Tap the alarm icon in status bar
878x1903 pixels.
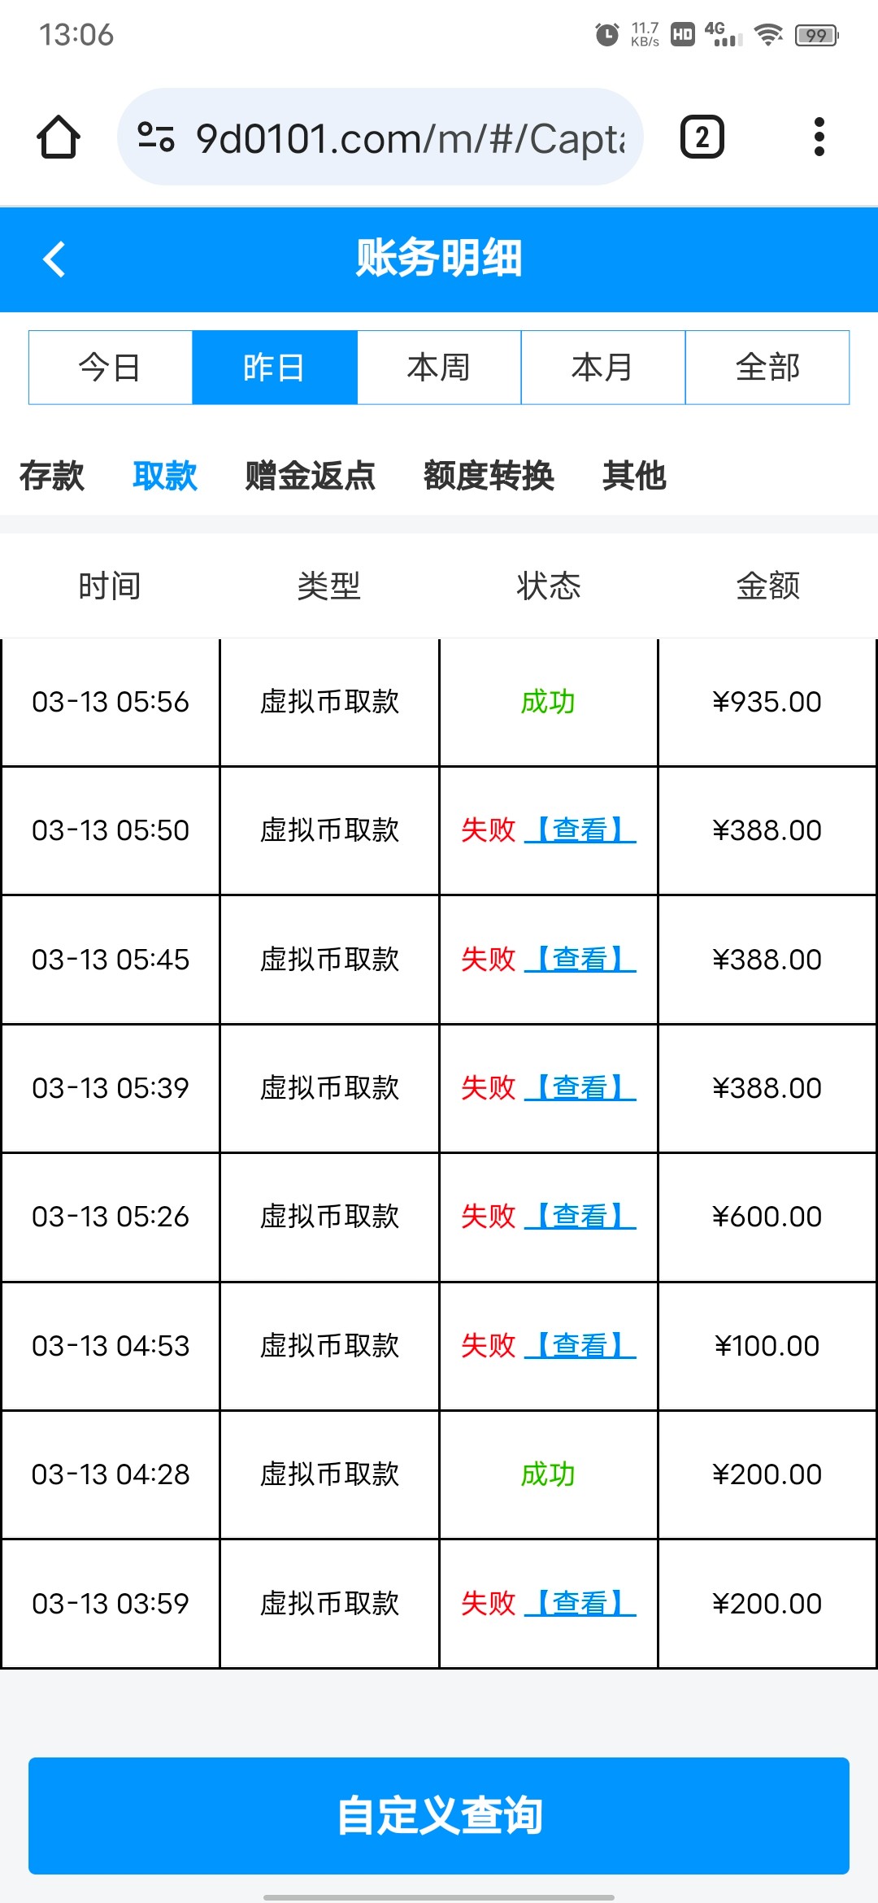click(606, 35)
